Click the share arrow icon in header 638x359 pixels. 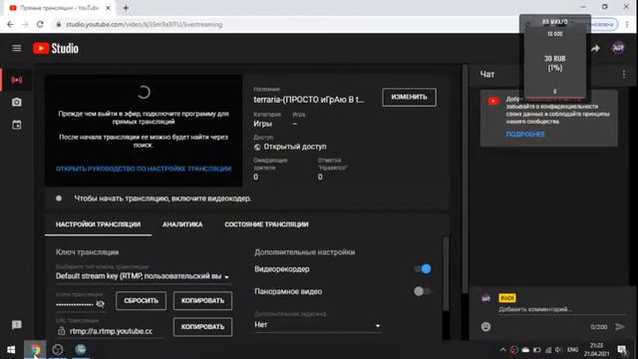595,49
